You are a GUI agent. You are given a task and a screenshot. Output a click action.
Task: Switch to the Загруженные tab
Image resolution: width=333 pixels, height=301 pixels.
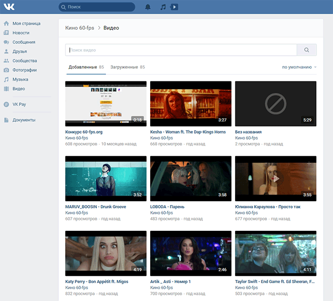[x=128, y=67]
